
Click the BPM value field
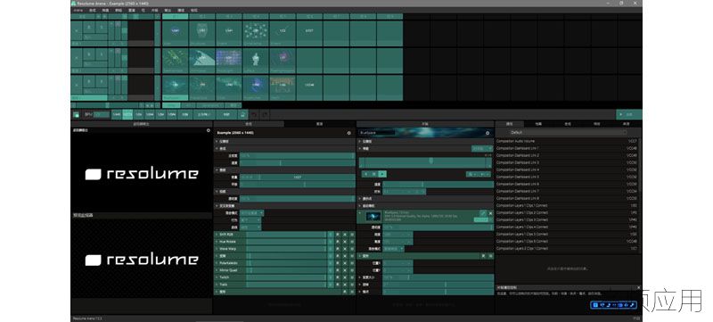[x=102, y=114]
